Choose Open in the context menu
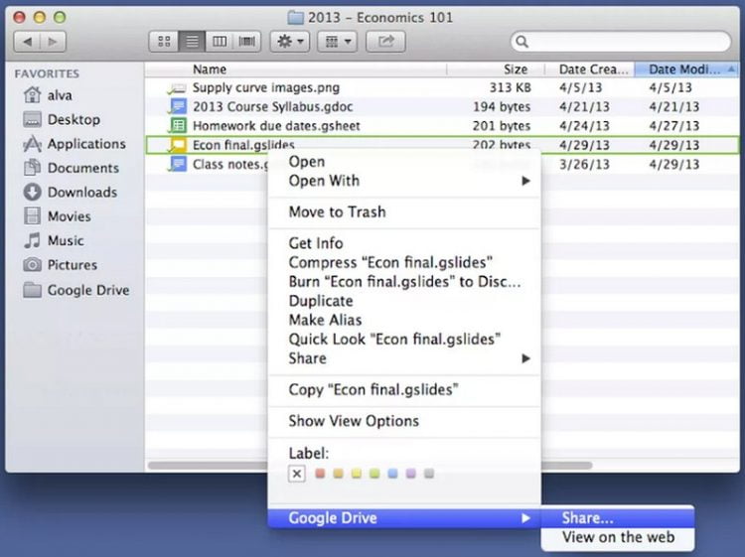The height and width of the screenshot is (557, 745). coord(404,162)
